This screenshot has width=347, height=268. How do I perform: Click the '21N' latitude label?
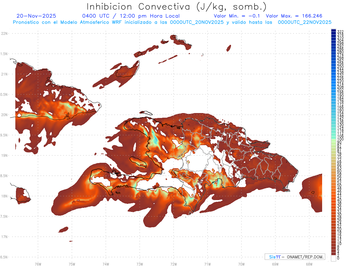tap(4, 74)
